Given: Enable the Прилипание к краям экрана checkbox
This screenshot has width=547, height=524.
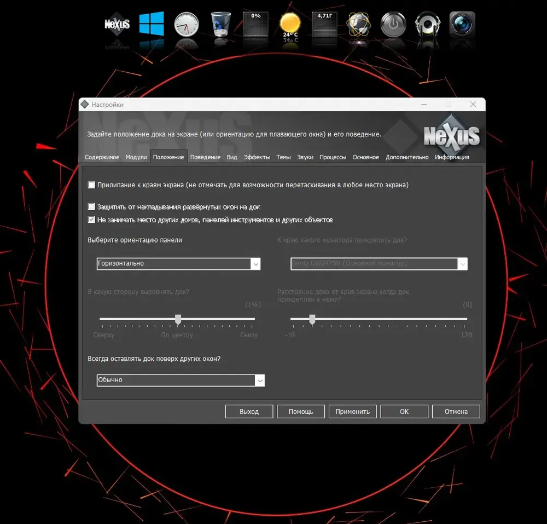Looking at the screenshot, I should point(91,185).
